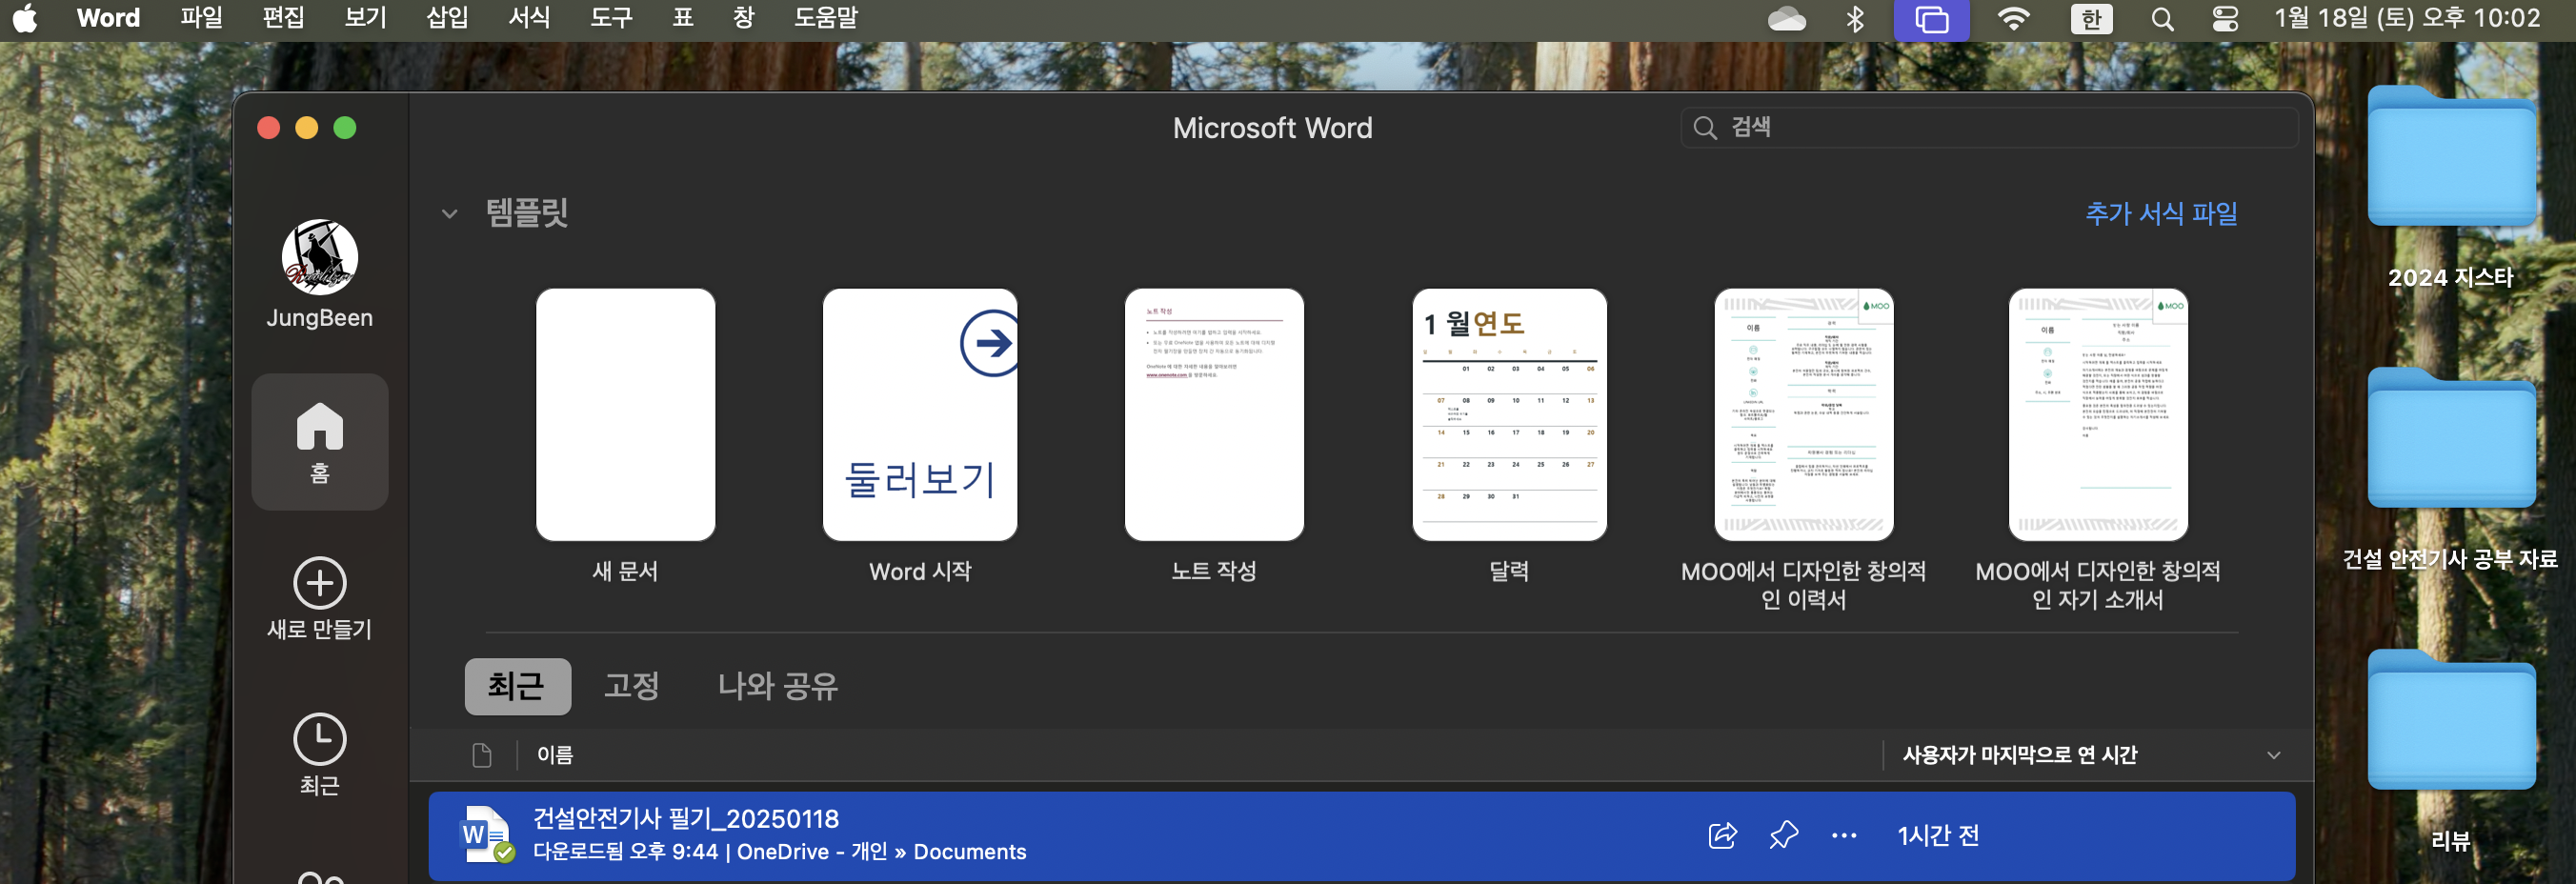This screenshot has width=2576, height=884.
Task: Click the JungBeen profile avatar
Action: (x=319, y=257)
